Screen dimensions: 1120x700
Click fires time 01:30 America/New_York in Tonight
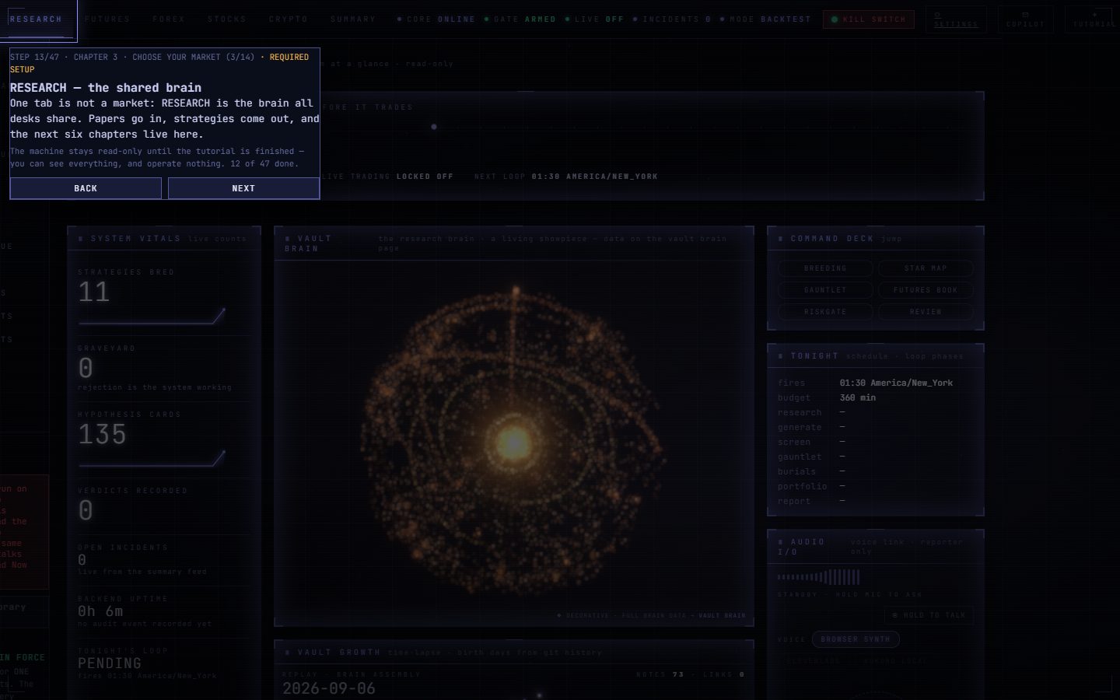click(x=896, y=383)
